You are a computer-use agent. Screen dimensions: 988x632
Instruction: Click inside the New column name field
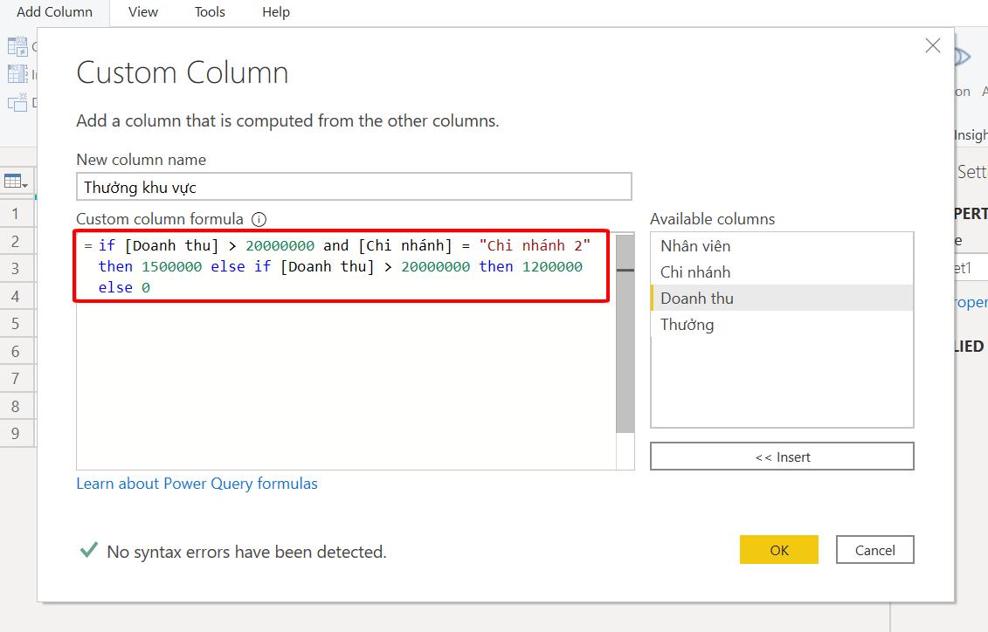354,186
